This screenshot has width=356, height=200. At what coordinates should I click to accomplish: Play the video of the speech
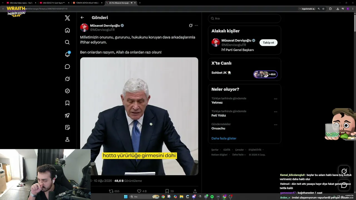[139, 116]
